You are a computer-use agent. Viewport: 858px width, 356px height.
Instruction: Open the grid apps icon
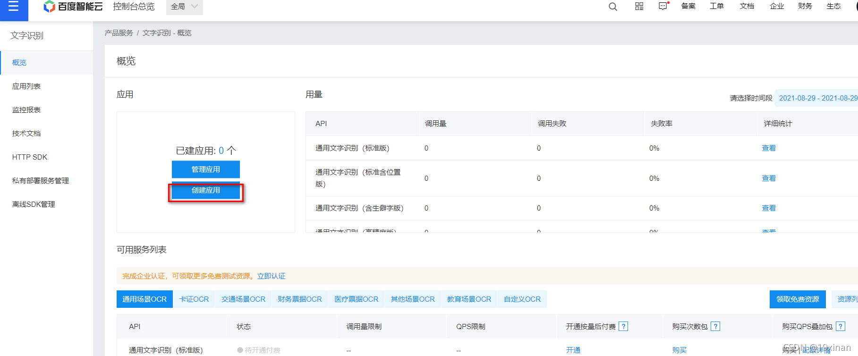point(639,6)
